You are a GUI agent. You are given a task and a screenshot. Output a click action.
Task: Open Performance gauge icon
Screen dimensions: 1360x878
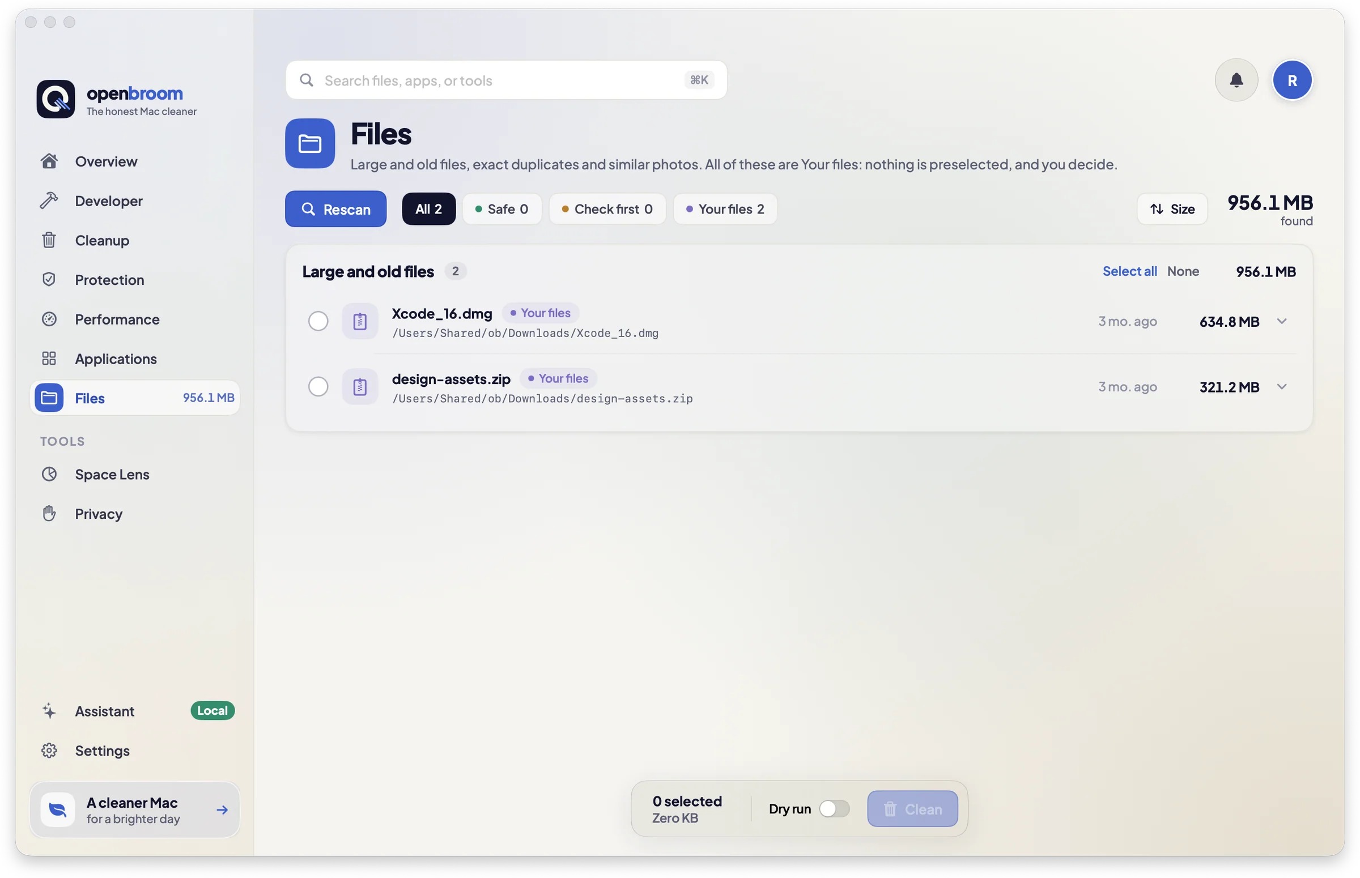click(49, 319)
